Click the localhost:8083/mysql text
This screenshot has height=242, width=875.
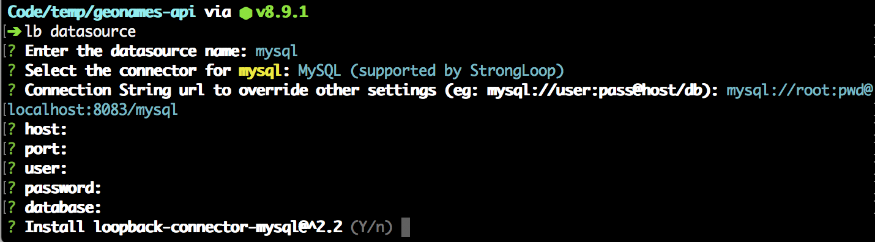pyautogui.click(x=93, y=110)
